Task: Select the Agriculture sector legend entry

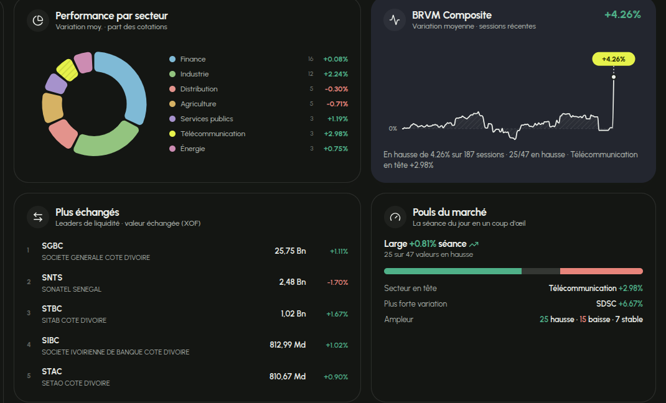Action: coord(258,104)
